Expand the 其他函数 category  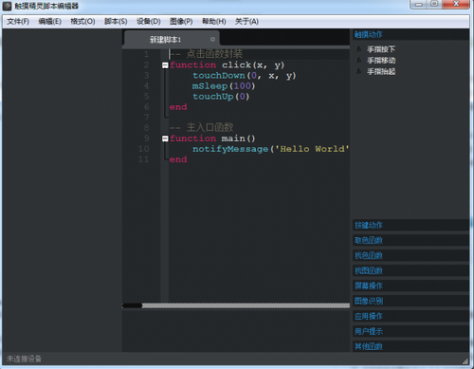click(410, 346)
